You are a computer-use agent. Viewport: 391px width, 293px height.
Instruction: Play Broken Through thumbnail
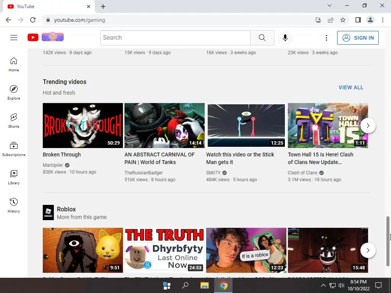point(83,126)
